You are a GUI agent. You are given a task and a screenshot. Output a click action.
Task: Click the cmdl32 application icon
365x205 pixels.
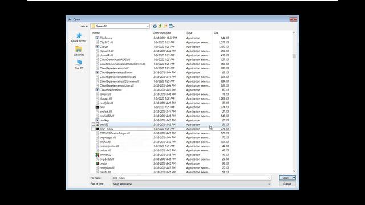click(x=98, y=125)
